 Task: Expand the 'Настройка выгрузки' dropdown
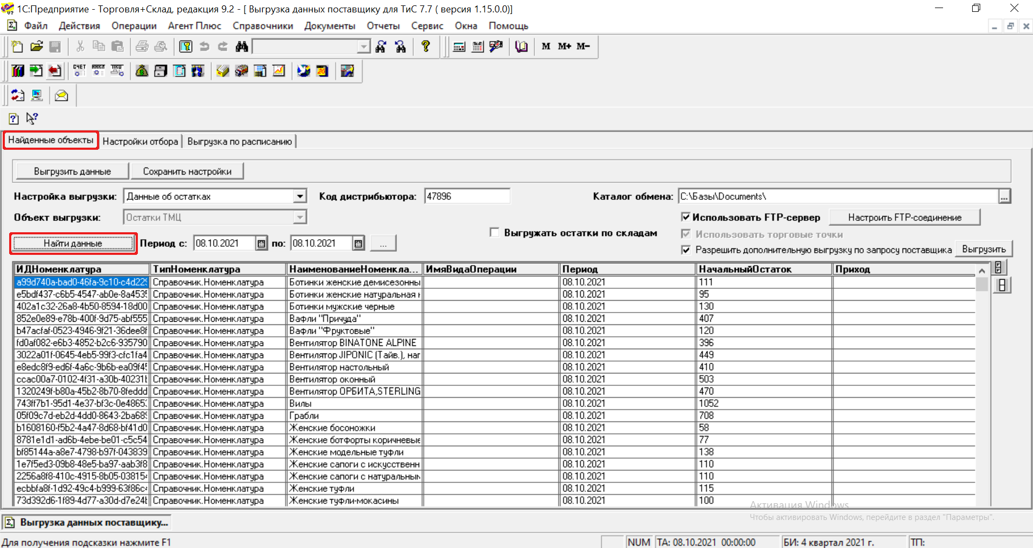tap(300, 197)
